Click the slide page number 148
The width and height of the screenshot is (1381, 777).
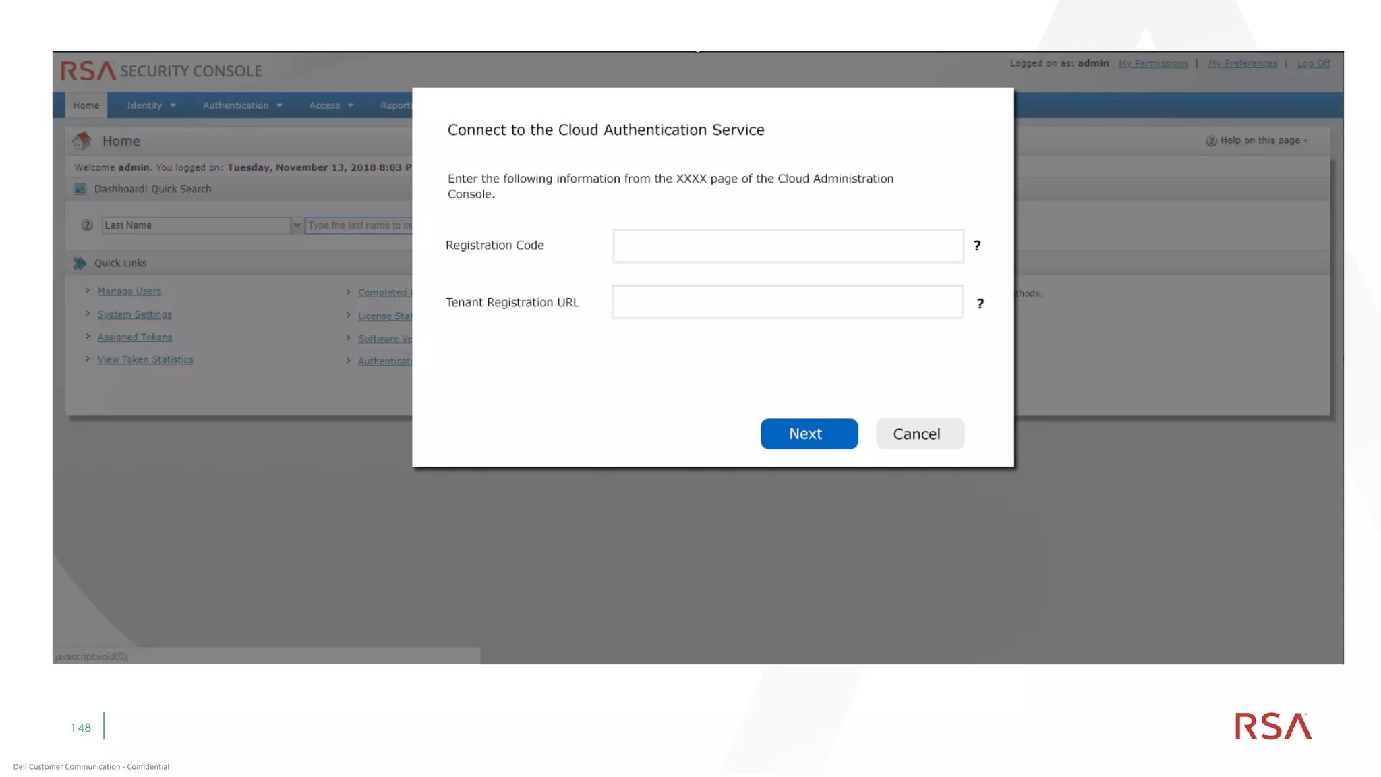coord(81,728)
